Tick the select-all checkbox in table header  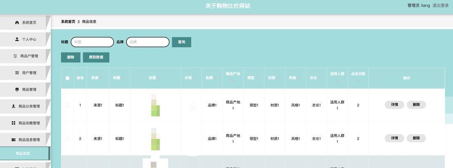(67, 78)
